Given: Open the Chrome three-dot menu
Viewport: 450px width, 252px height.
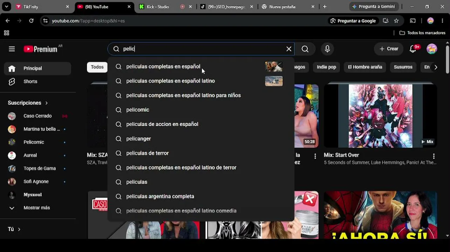Looking at the screenshot, I should click(442, 21).
